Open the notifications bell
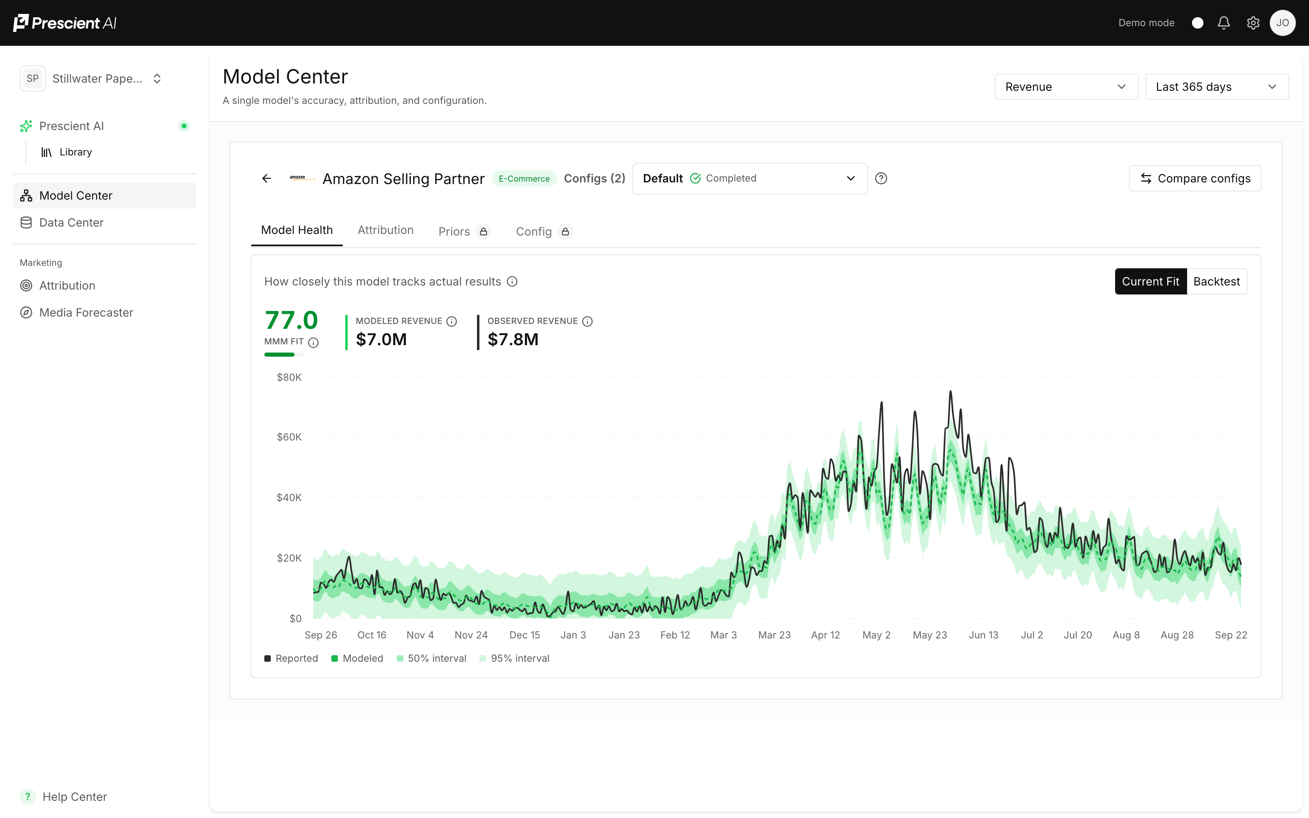This screenshot has width=1309, height=818. tap(1224, 23)
